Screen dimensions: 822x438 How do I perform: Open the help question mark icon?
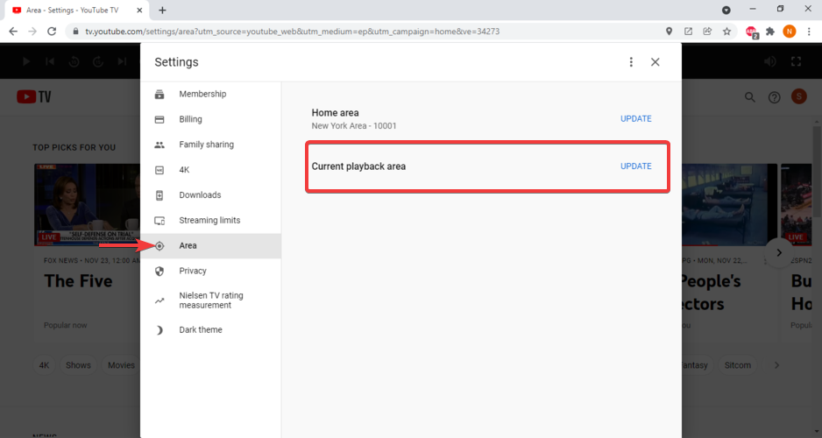tap(774, 97)
